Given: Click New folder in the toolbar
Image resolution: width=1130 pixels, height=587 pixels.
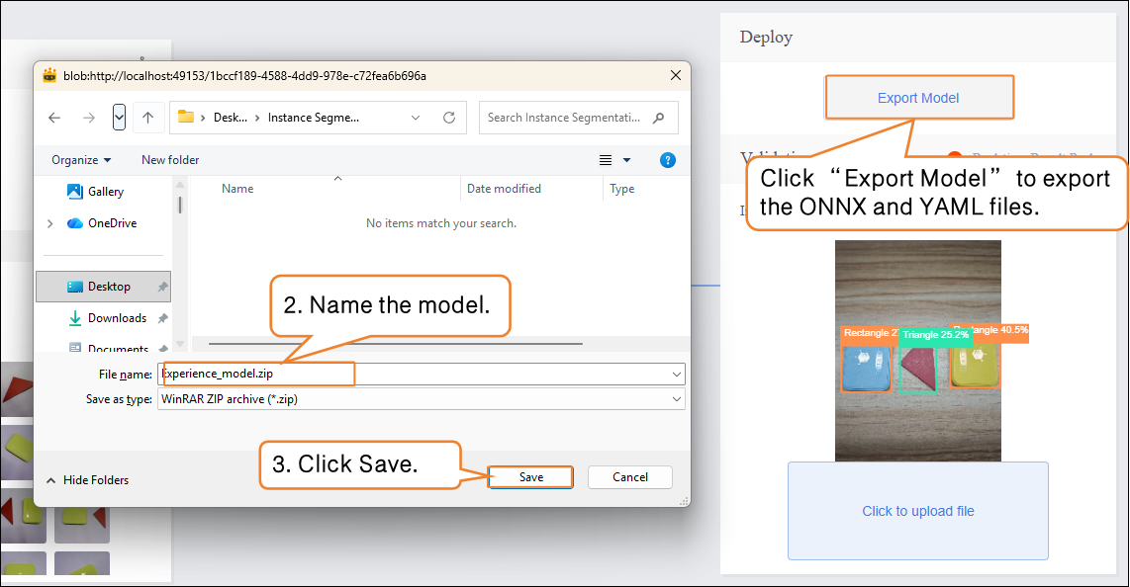Looking at the screenshot, I should [170, 160].
